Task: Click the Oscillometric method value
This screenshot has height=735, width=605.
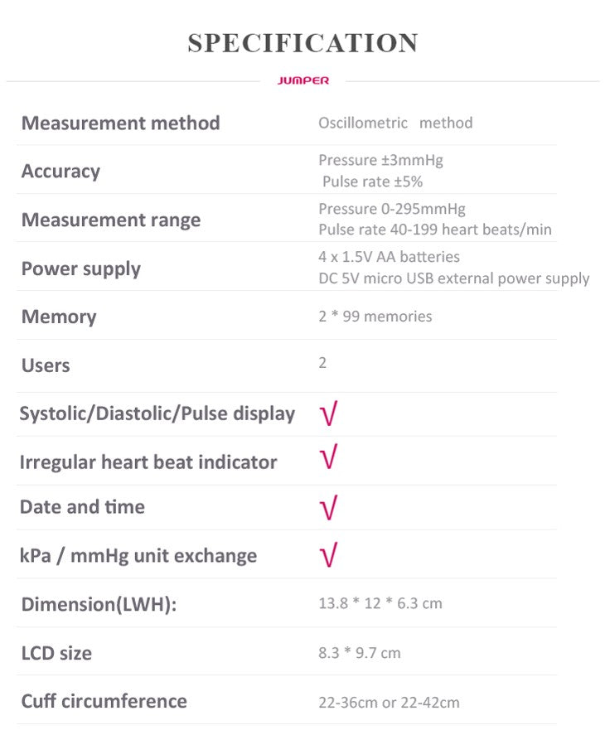Action: pos(395,123)
